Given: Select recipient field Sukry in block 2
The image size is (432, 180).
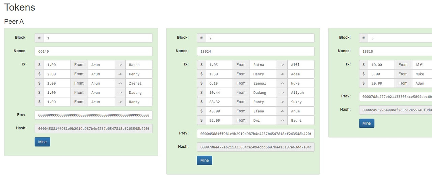Looking at the screenshot, I should point(301,102).
